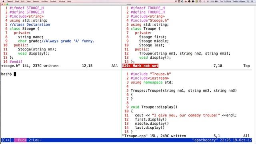
Task: Click 'void display();' in Troupe.h pane
Action: 155,58
